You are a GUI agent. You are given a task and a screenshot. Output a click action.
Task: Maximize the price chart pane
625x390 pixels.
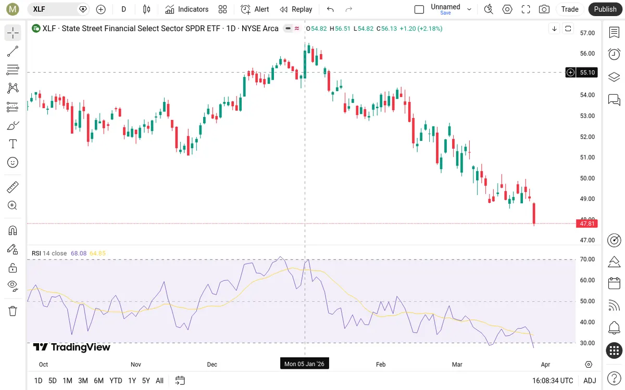pyautogui.click(x=568, y=29)
